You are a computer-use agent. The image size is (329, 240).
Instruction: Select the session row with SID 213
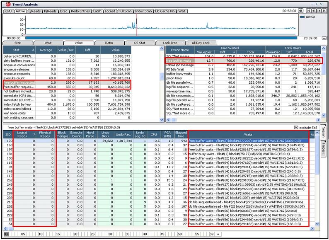(x=159, y=202)
